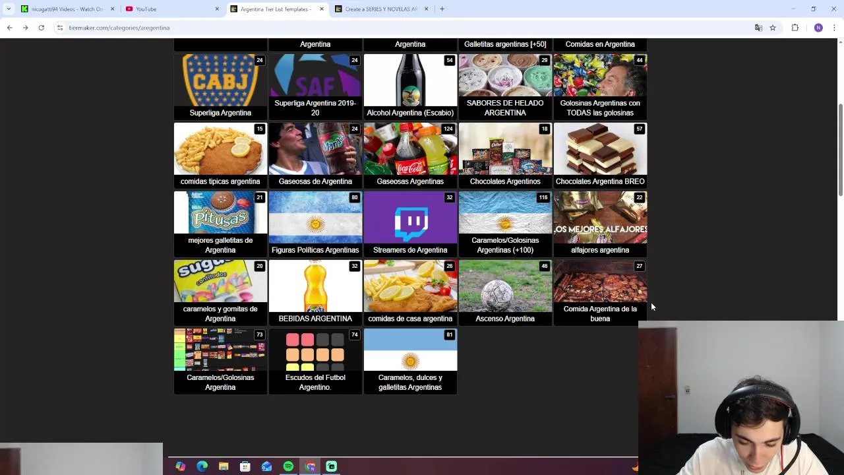844x475 pixels.
Task: Open Chocolates Argentina BREO template
Action: point(600,155)
